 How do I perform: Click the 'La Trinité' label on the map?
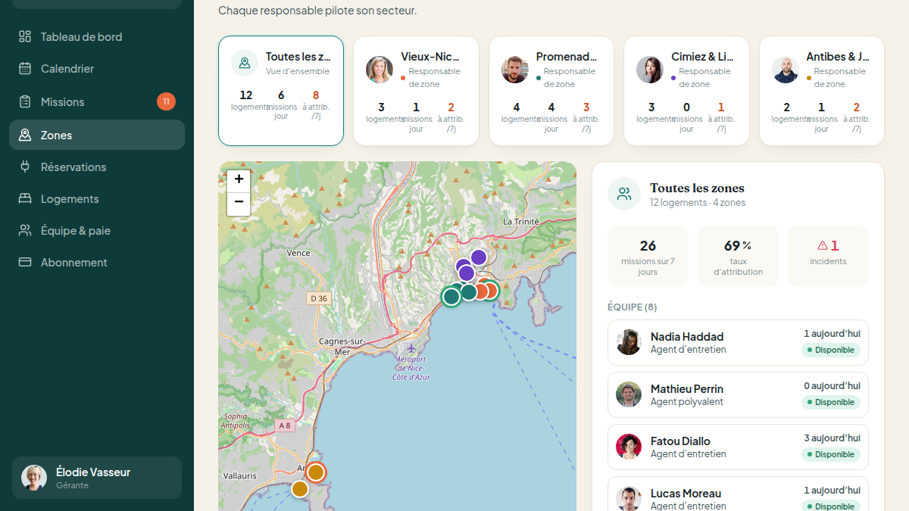coord(521,222)
